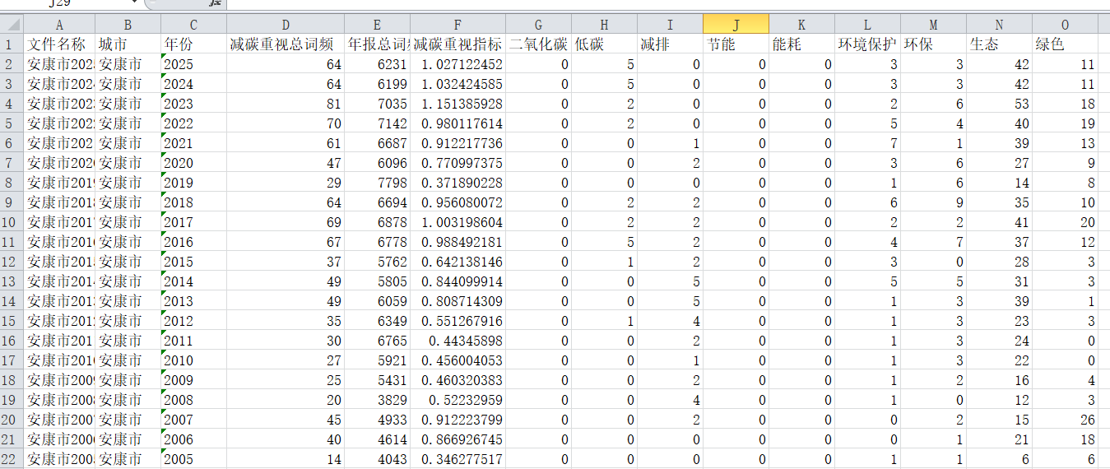
Task: Select the year cell 2005
Action: click(193, 459)
